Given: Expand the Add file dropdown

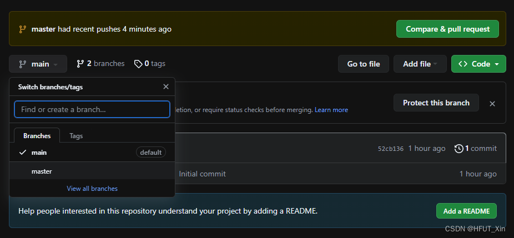Looking at the screenshot, I should 420,64.
